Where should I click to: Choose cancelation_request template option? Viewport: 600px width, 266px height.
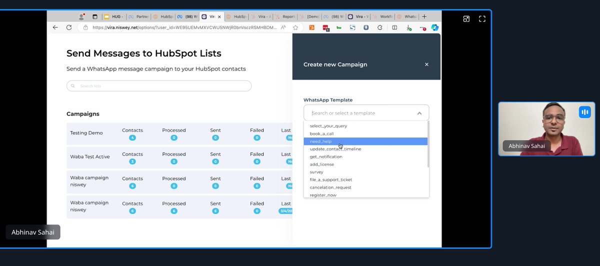coord(365,187)
